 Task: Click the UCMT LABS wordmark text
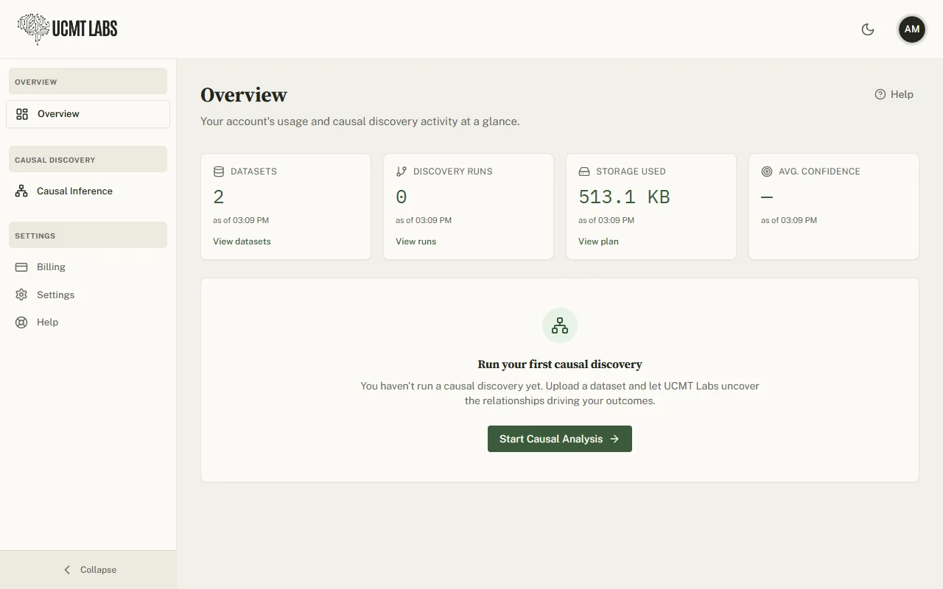(85, 29)
